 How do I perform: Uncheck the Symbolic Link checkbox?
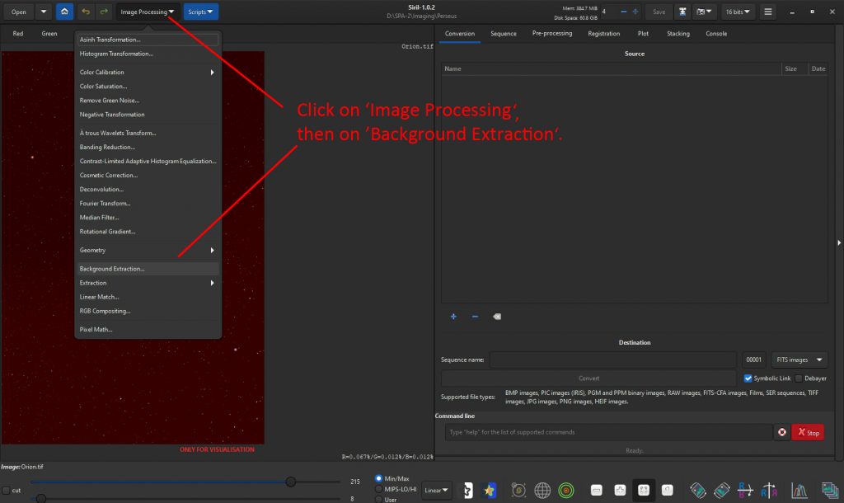pos(748,378)
